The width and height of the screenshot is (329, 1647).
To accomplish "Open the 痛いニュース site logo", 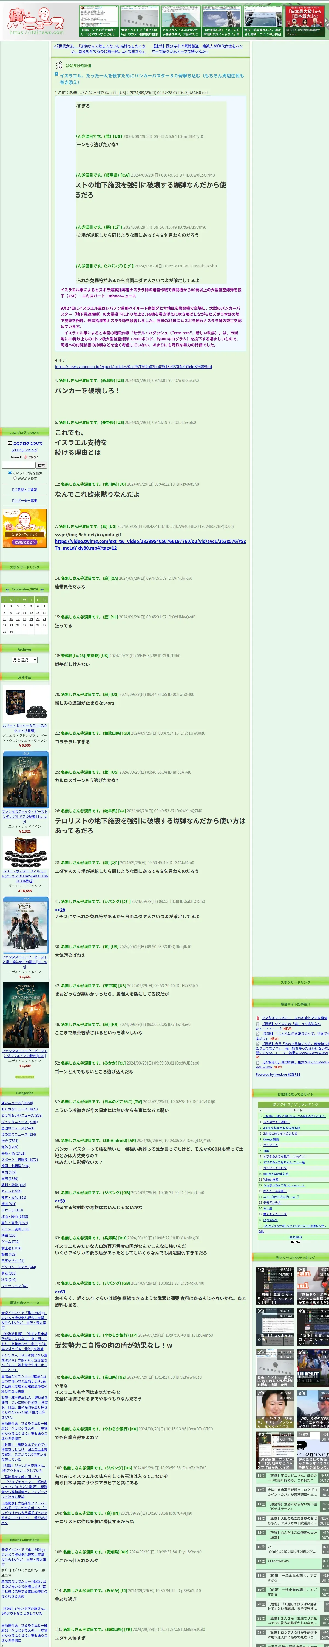I will point(36,21).
